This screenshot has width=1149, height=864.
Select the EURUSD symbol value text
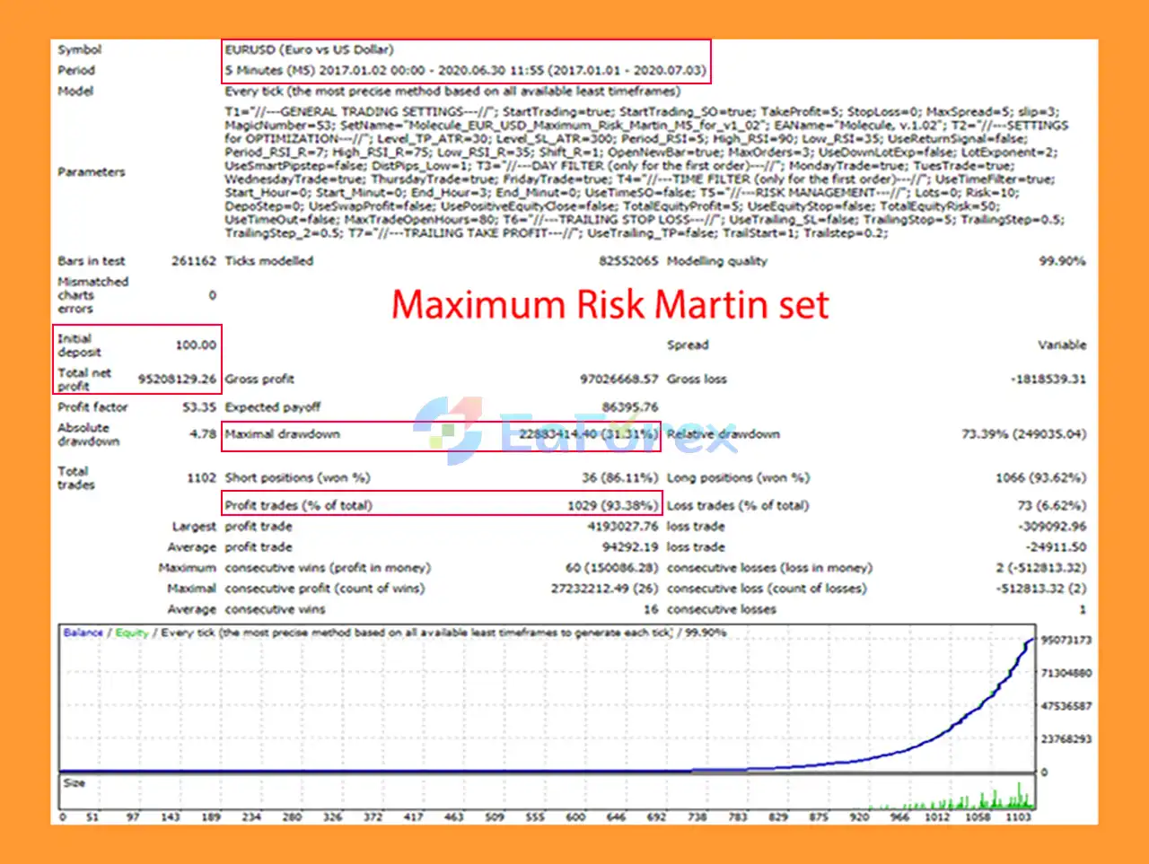(309, 49)
